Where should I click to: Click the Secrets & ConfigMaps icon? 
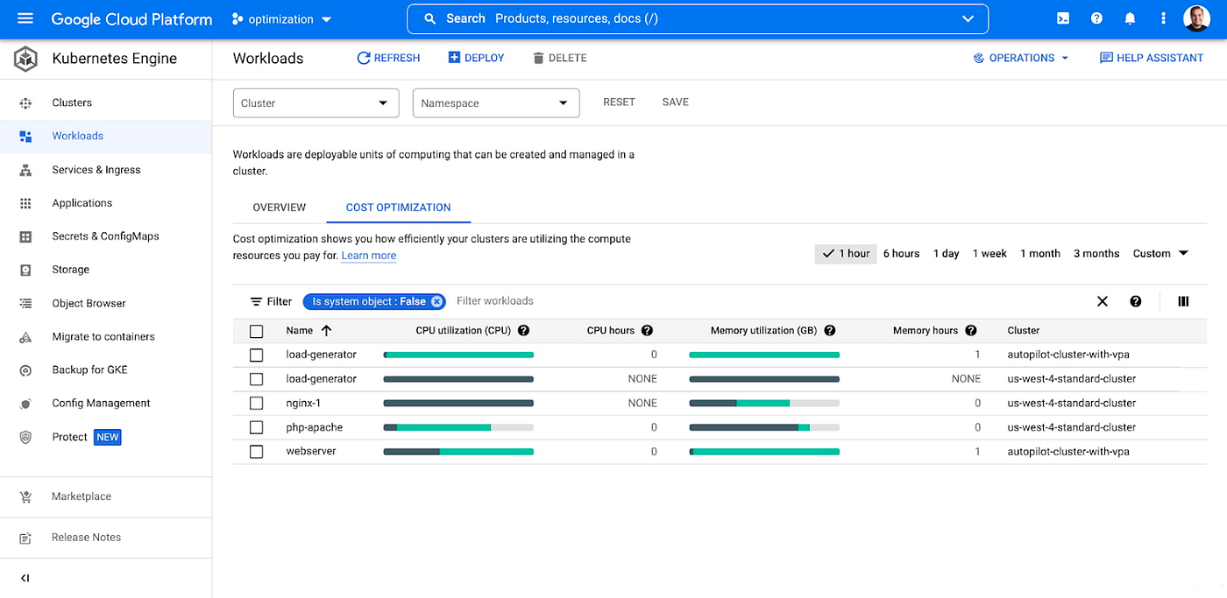25,236
